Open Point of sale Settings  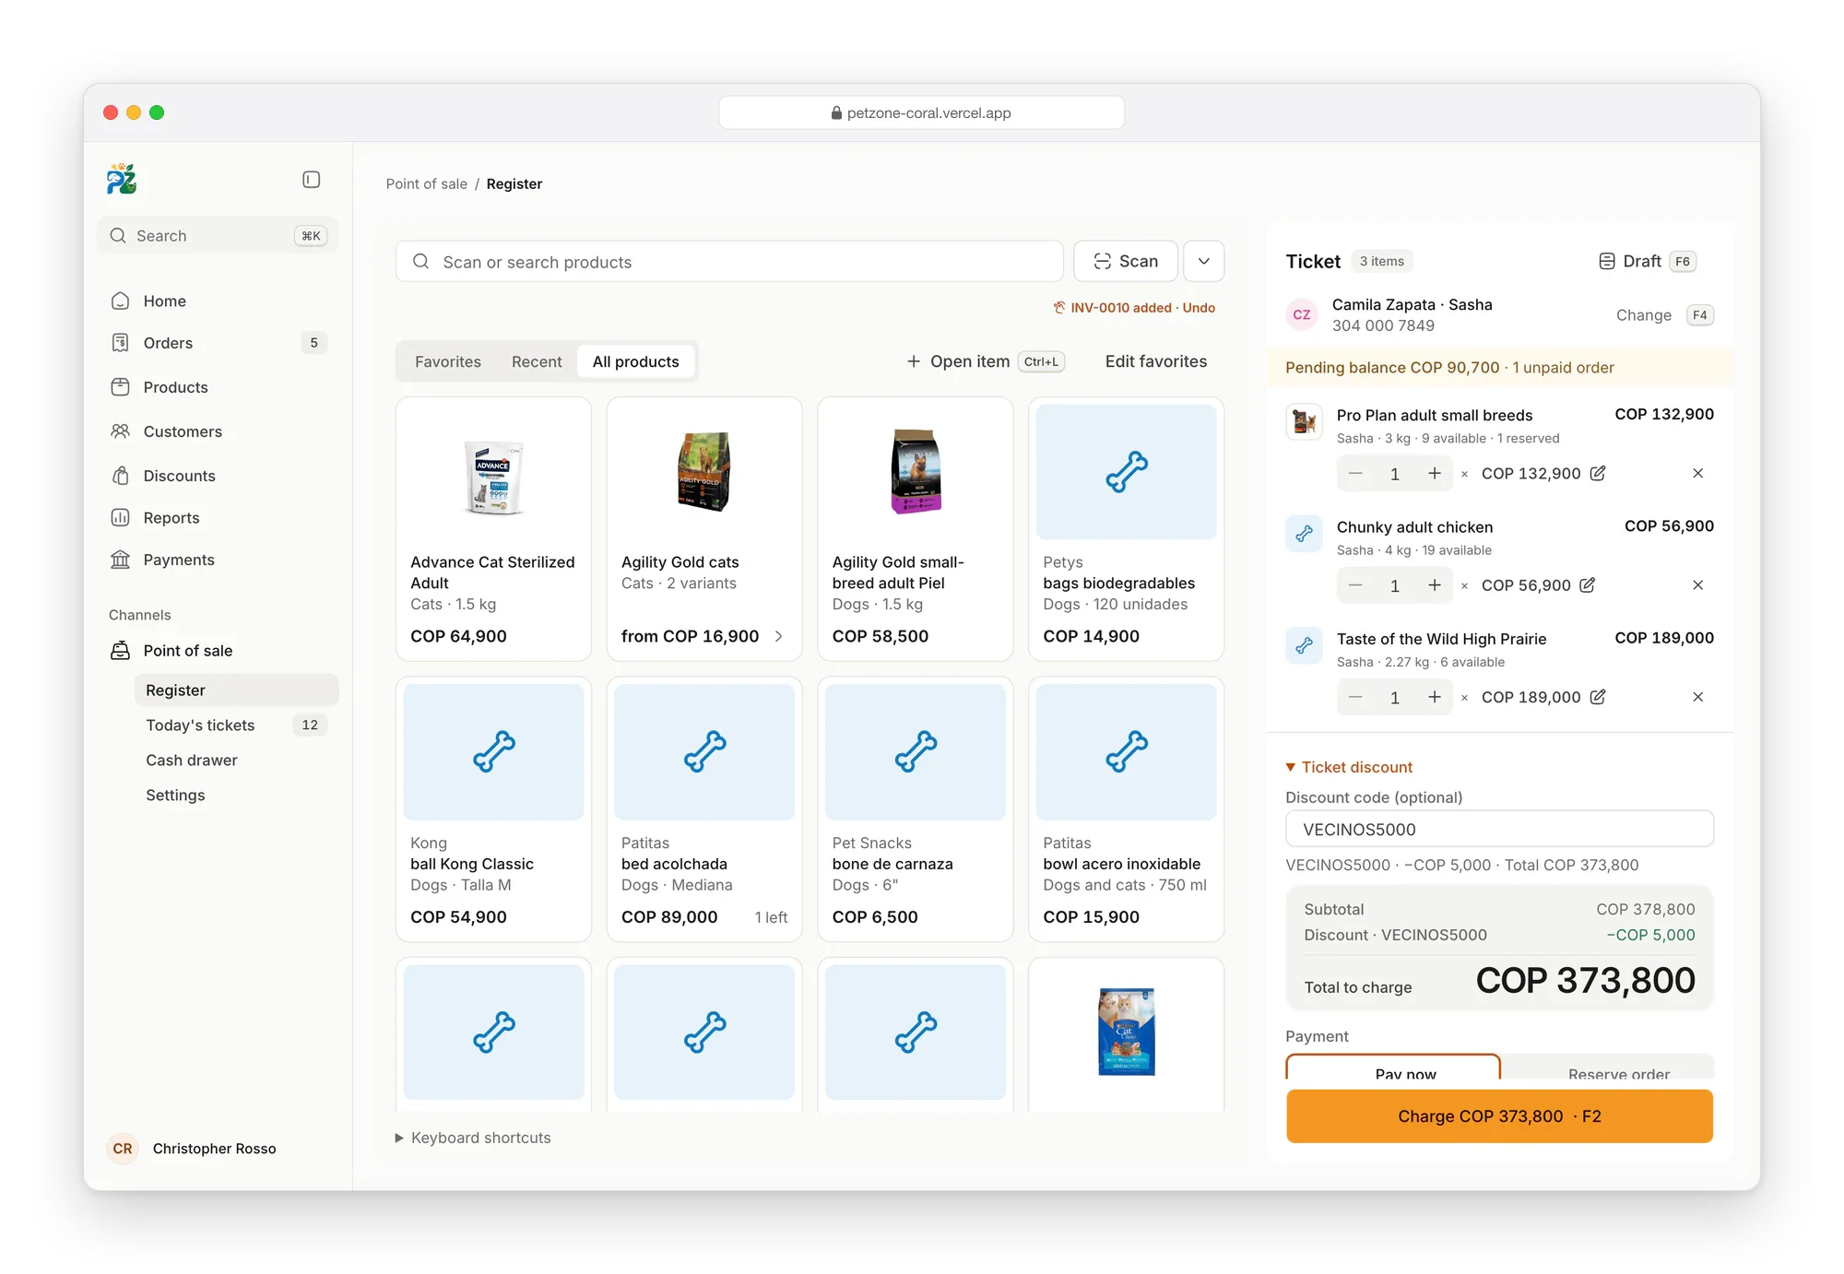coord(236,796)
